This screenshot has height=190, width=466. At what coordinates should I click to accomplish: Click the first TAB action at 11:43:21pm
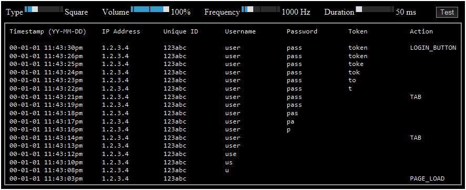tap(416, 97)
